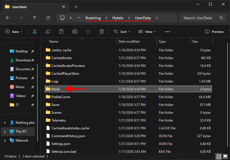
Task: Navigate back with the back arrow
Action: [8, 18]
